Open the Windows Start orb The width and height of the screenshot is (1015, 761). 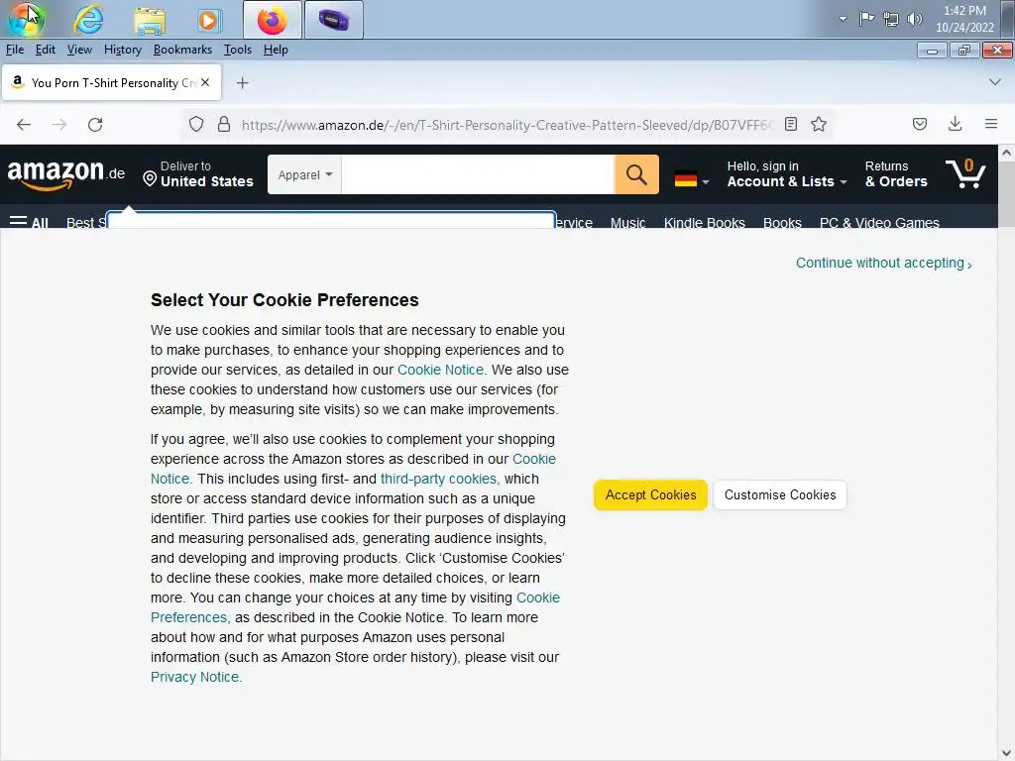pyautogui.click(x=25, y=19)
